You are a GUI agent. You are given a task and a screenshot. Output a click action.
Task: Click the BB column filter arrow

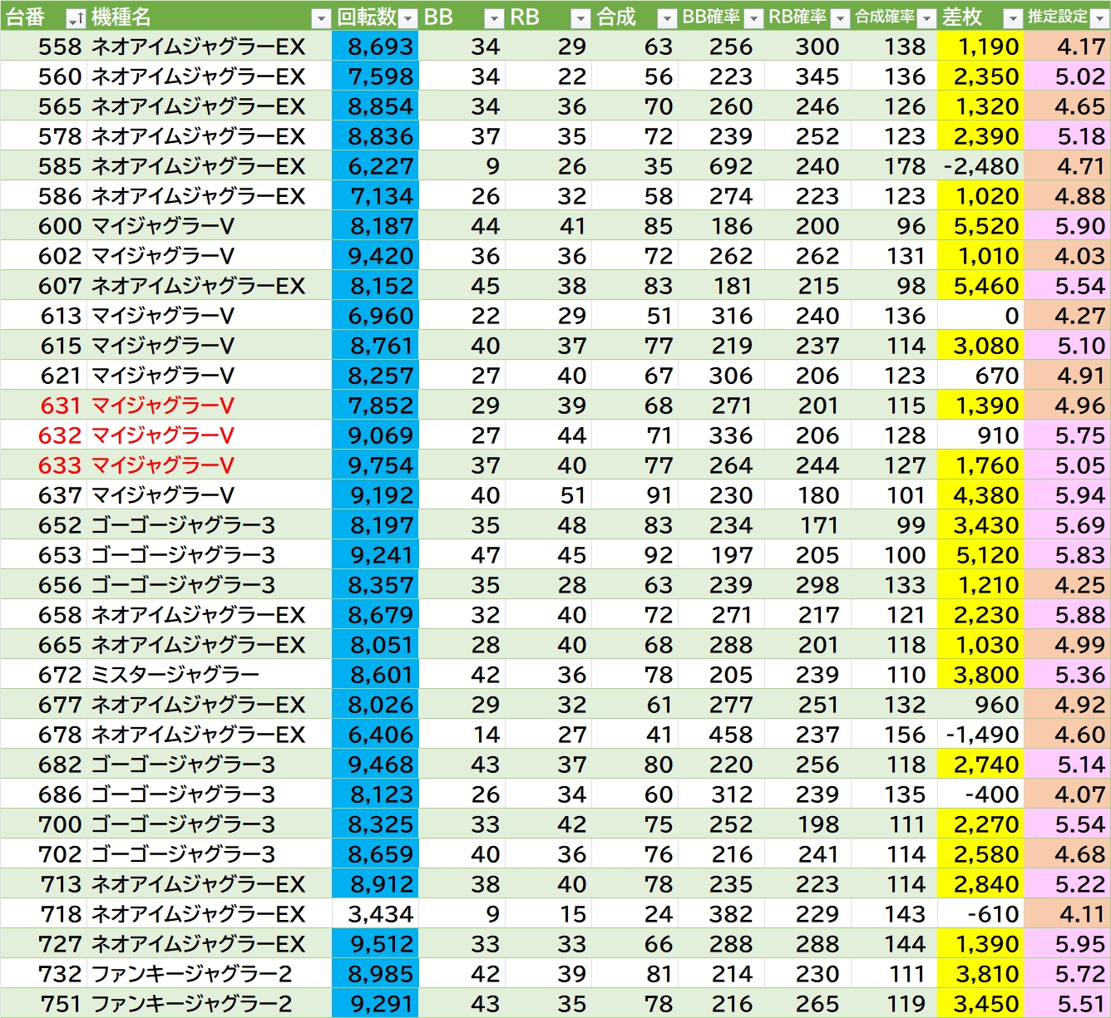(x=494, y=18)
